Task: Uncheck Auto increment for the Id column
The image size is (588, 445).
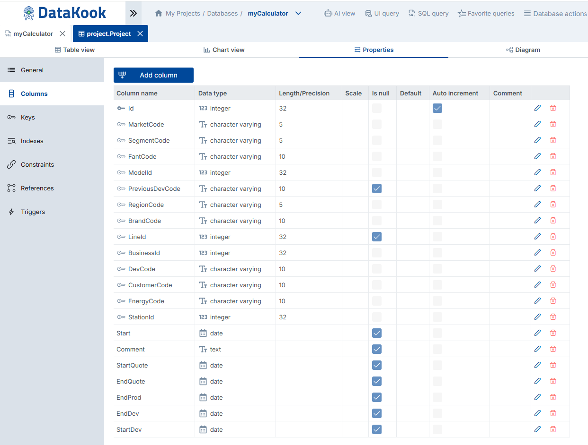Action: (437, 108)
